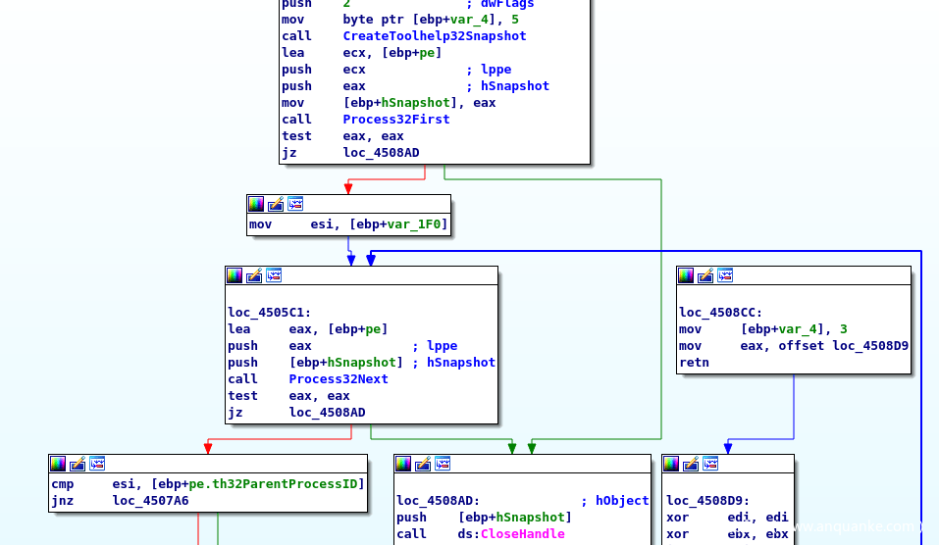Open the color picker on the loc_4505C1 node
The width and height of the screenshot is (939, 545).
tap(235, 275)
